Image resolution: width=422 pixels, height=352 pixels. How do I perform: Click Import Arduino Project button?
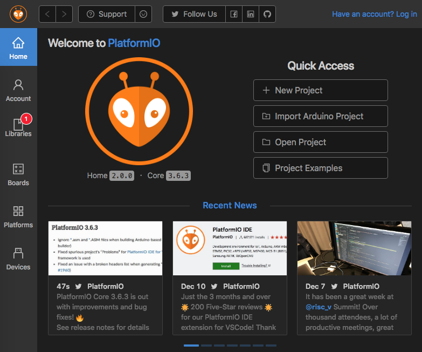point(321,116)
